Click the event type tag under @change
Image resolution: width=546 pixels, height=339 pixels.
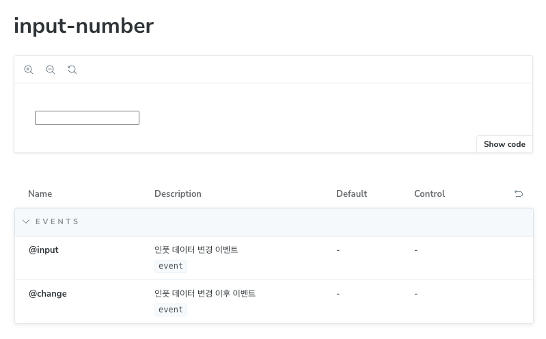tap(171, 310)
